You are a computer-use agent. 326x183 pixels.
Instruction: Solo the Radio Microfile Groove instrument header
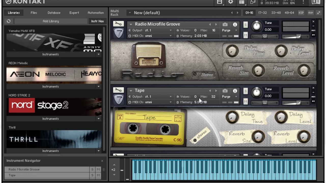[246, 24]
